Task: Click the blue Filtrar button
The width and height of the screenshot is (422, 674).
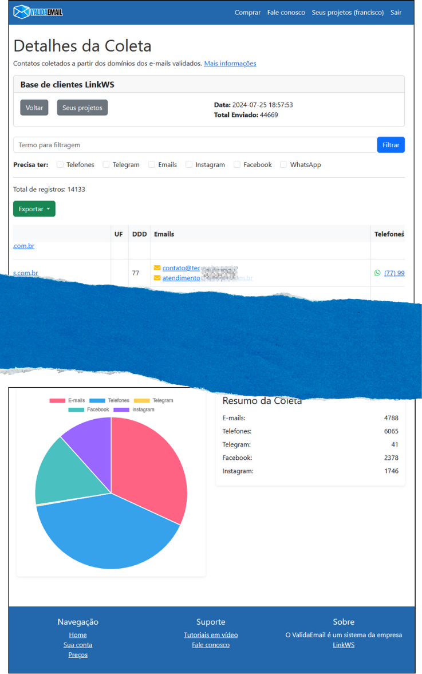Action: (x=391, y=145)
